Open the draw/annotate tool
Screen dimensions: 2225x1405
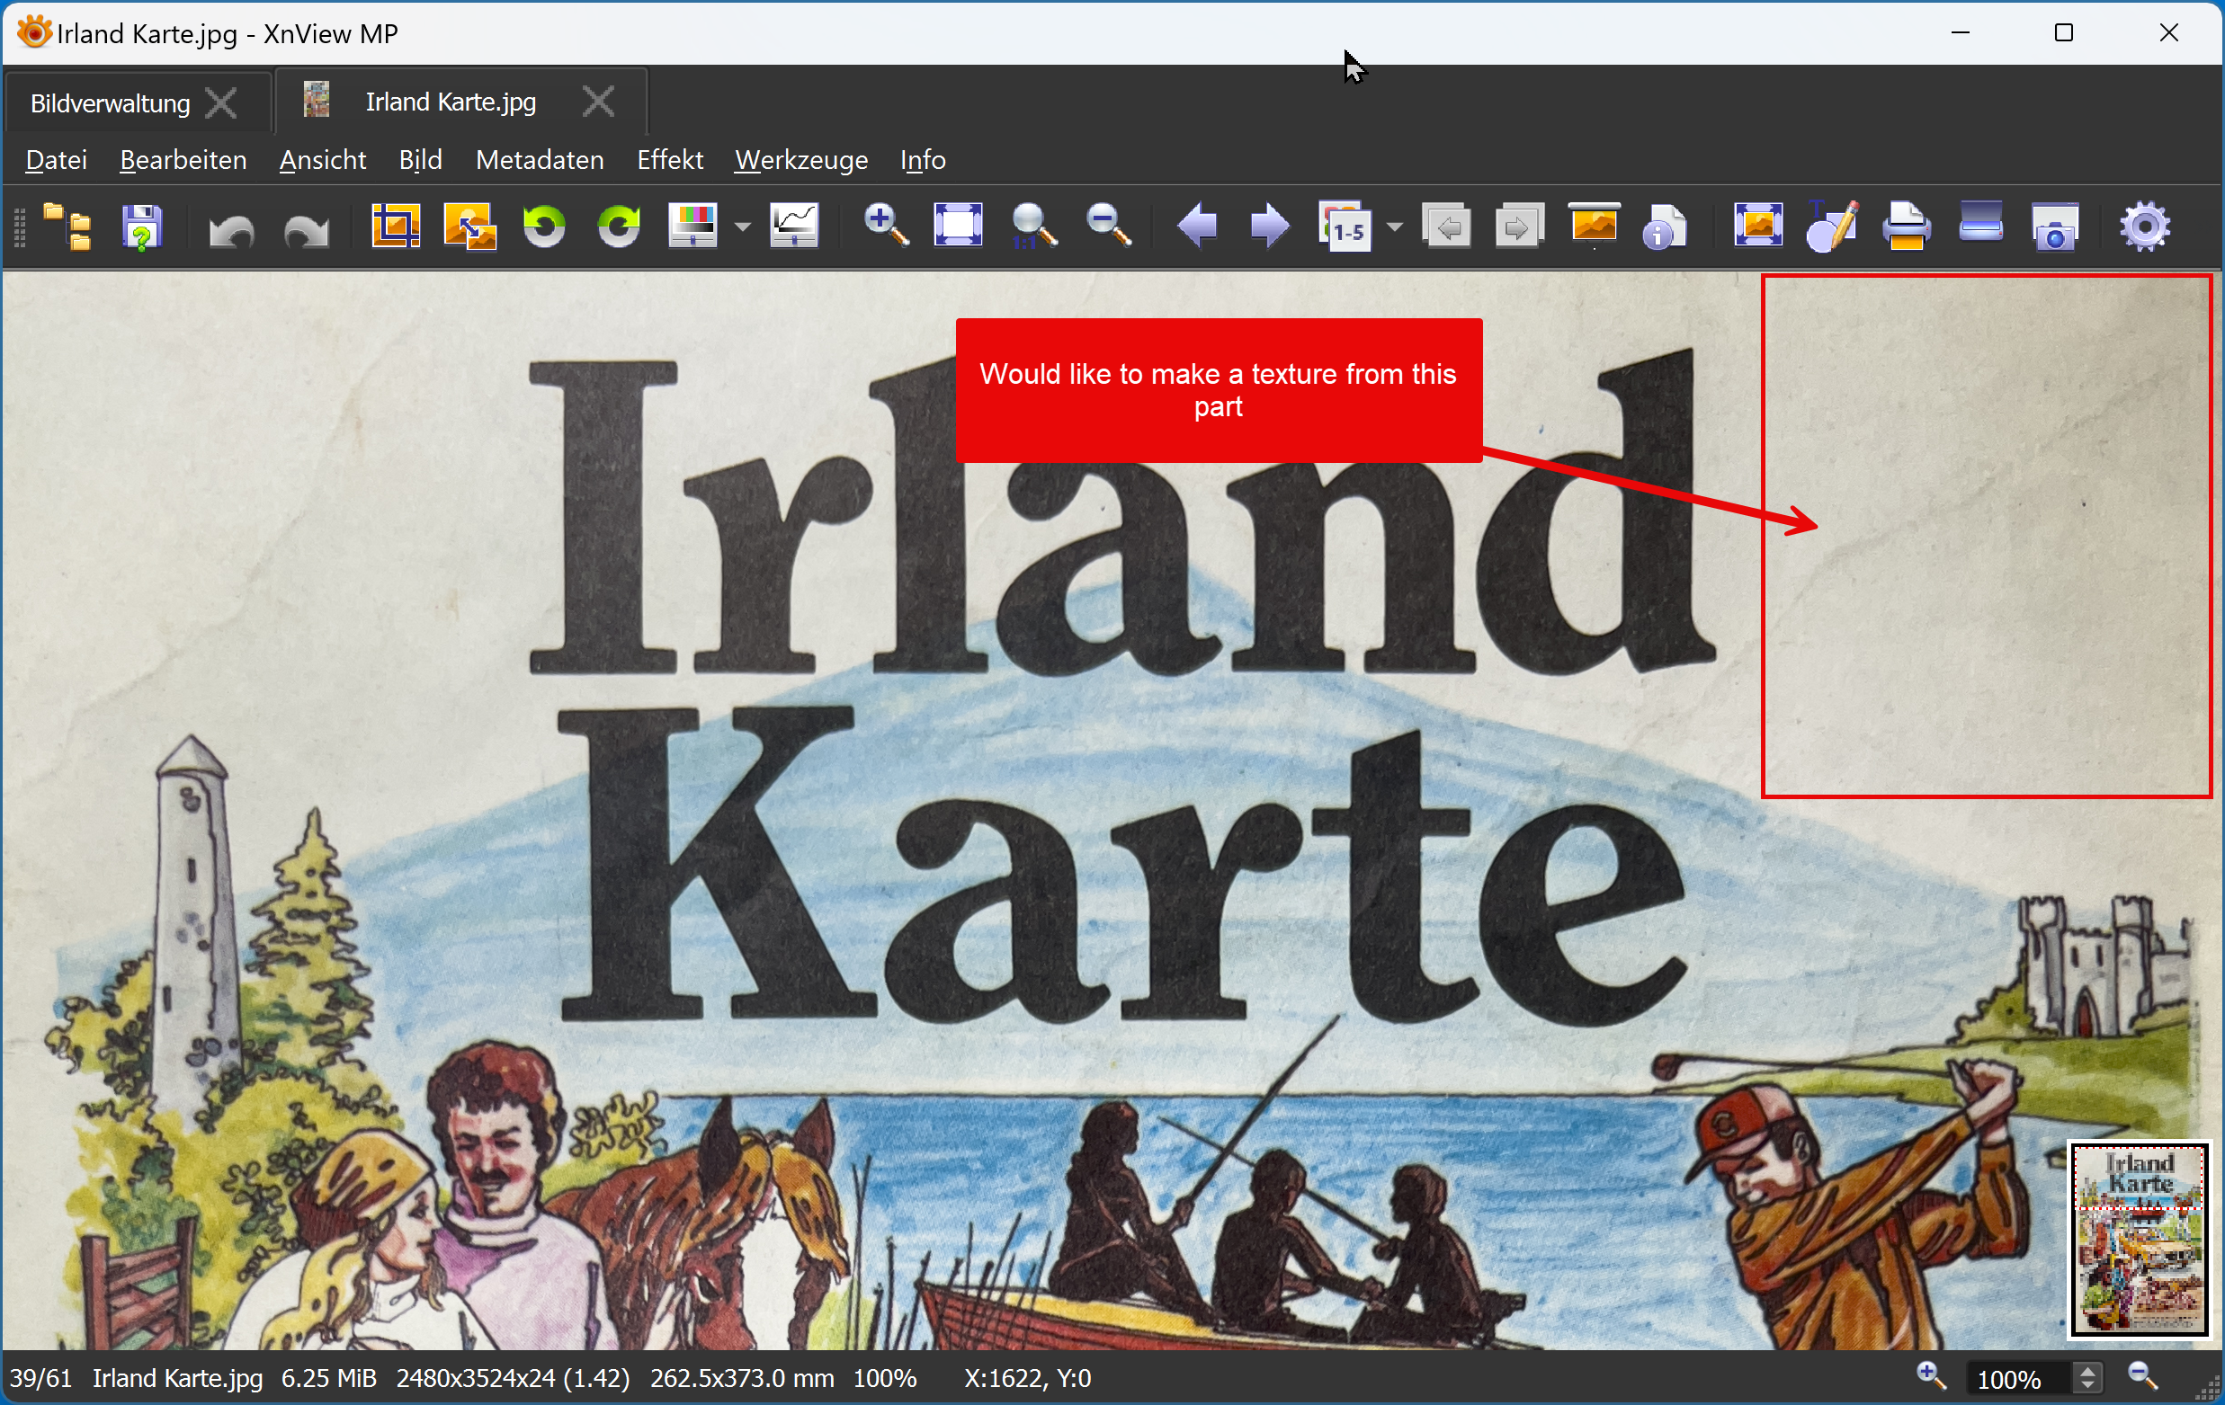coord(1831,227)
